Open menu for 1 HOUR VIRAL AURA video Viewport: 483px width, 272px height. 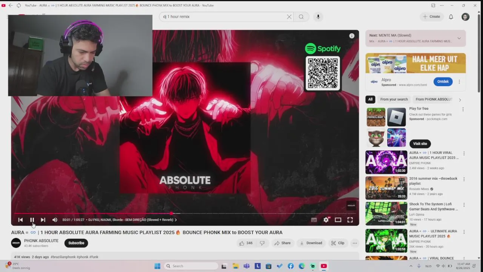tap(464, 153)
